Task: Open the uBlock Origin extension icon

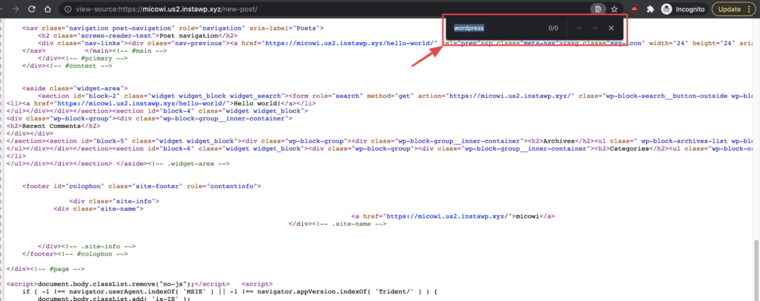Action: coord(634,9)
